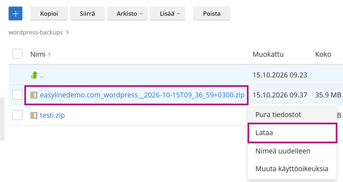
Task: Click the zip archive icon beside testi.zip
Action: [34, 115]
